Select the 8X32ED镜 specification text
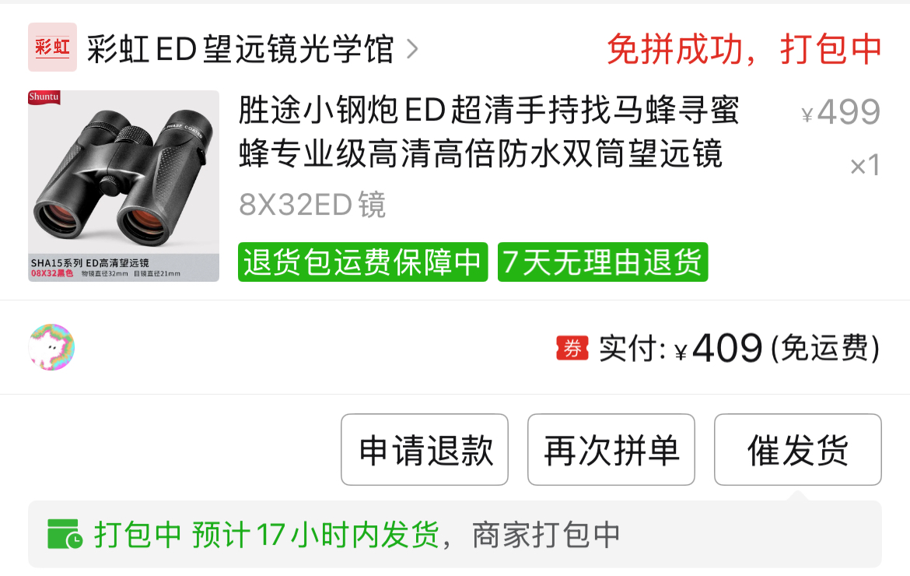This screenshot has height=576, width=910. pyautogui.click(x=312, y=205)
